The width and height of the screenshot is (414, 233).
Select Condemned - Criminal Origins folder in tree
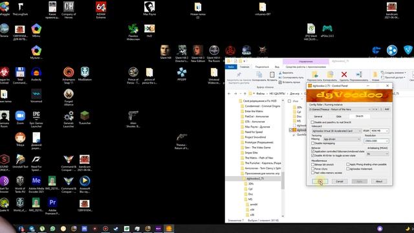click(260, 106)
